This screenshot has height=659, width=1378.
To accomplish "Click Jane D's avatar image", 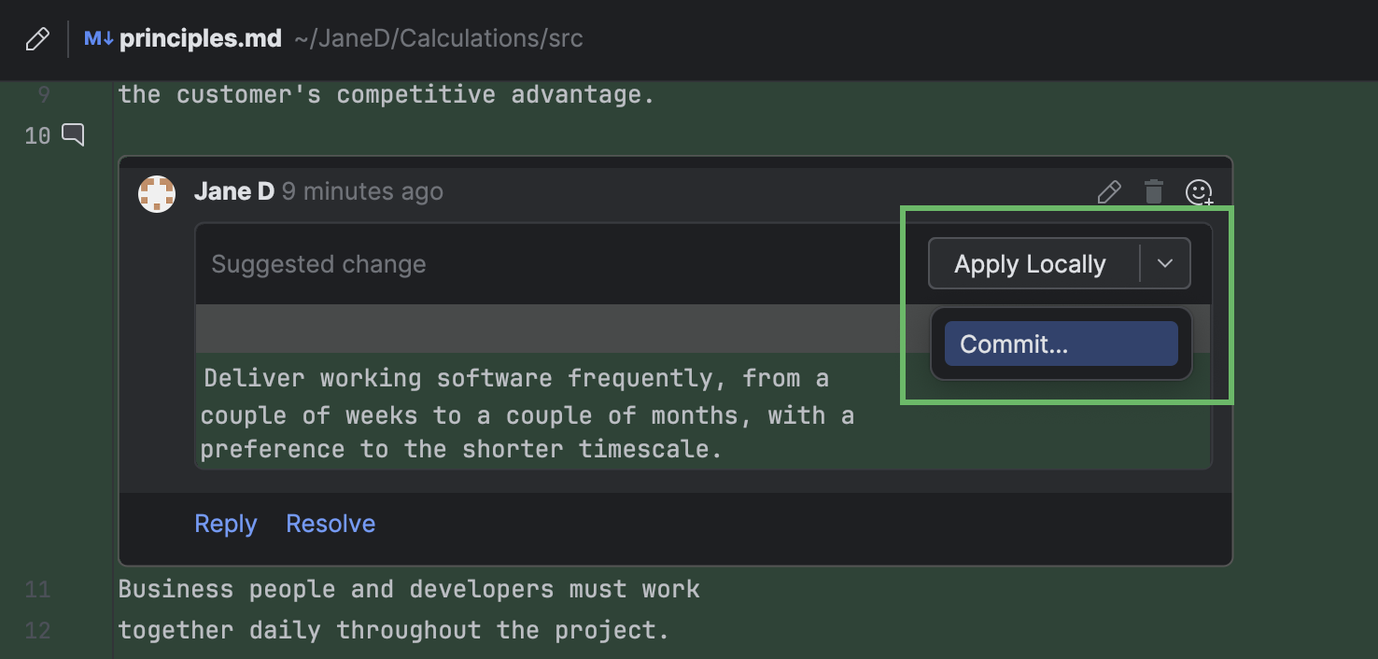I will 157,193.
